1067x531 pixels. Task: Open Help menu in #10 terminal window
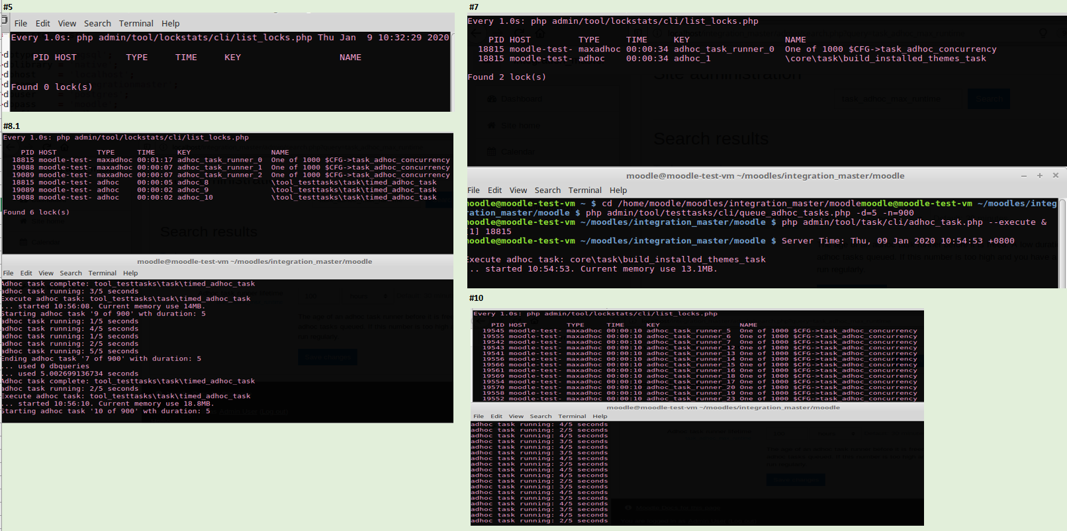(x=600, y=416)
